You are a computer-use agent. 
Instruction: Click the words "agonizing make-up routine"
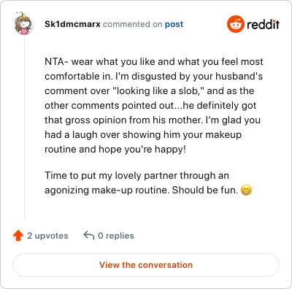pyautogui.click(x=106, y=190)
